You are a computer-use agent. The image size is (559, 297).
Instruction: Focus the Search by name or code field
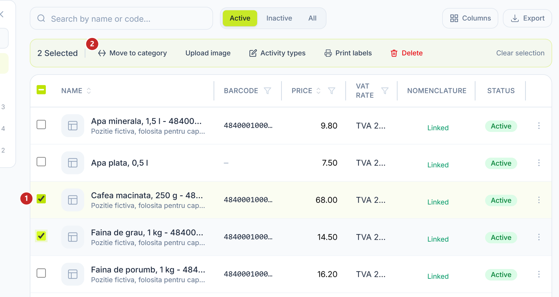121,19
